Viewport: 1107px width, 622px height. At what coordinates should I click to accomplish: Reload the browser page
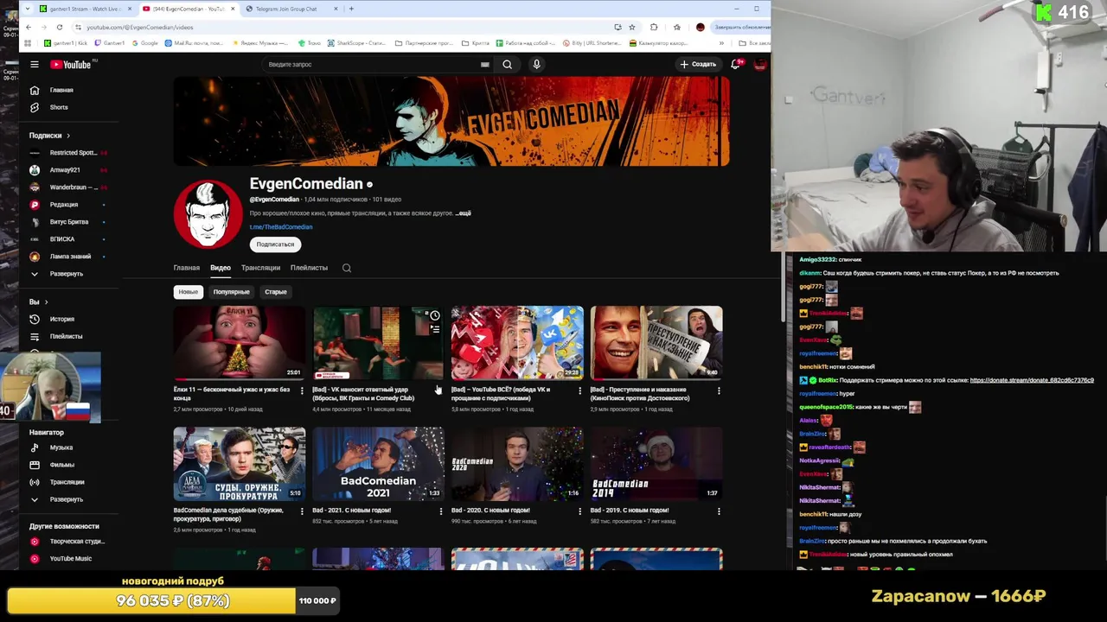click(x=59, y=27)
